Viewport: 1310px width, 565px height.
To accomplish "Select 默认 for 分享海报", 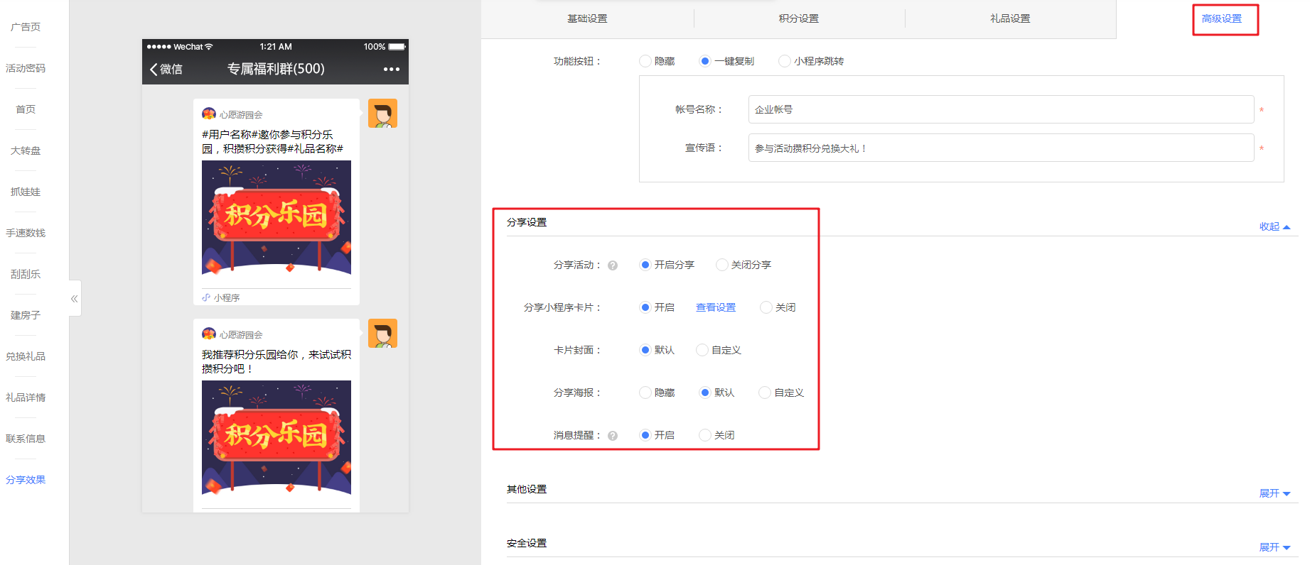I will [x=705, y=393].
